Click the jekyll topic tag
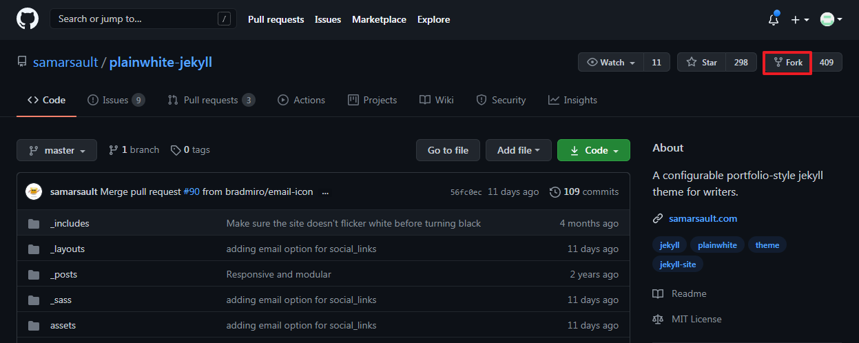Image resolution: width=859 pixels, height=343 pixels. tap(670, 245)
